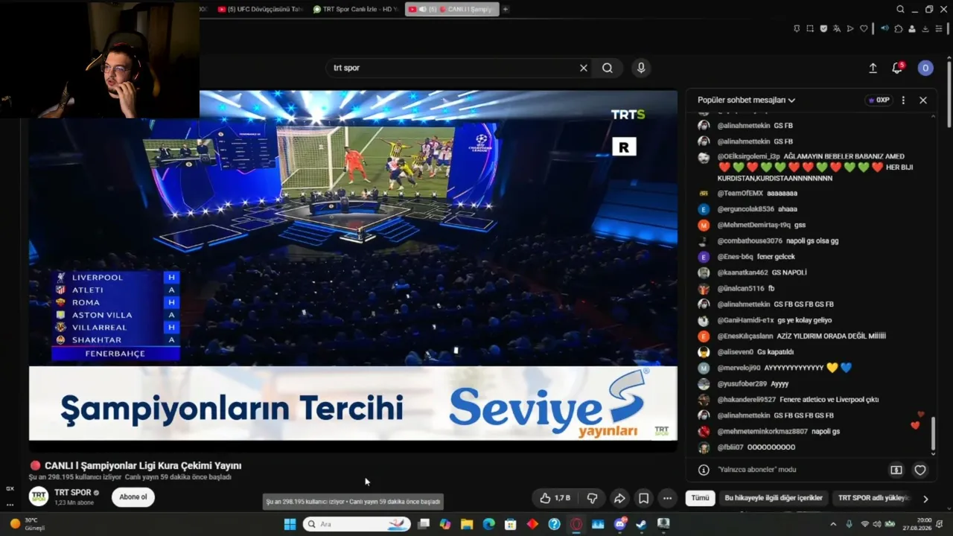Open the browser profile icon
Screen dimensions: 953x536
click(912, 29)
